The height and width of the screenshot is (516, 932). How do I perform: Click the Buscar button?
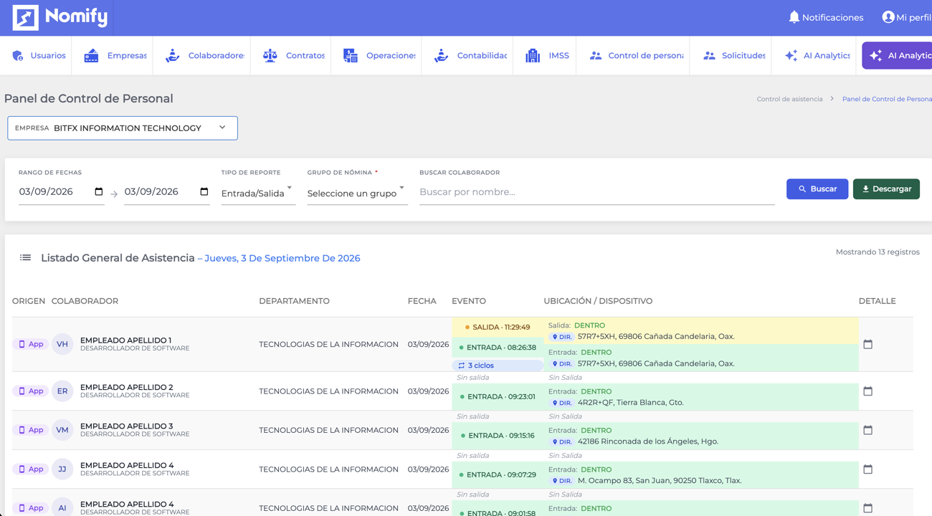(x=817, y=189)
